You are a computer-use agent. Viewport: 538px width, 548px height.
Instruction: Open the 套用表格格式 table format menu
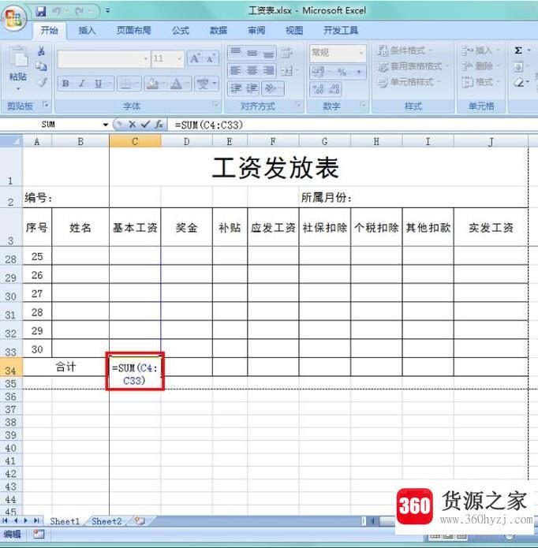pyautogui.click(x=413, y=66)
